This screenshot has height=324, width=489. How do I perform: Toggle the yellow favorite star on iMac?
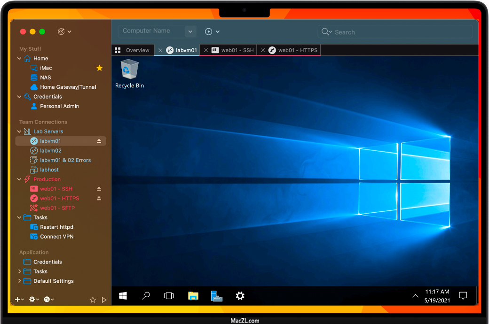[x=99, y=68]
